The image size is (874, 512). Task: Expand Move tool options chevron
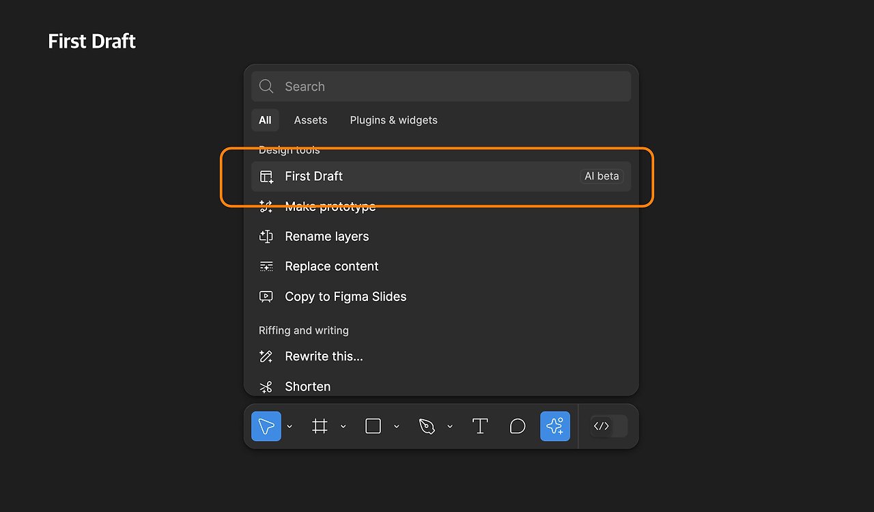tap(290, 426)
